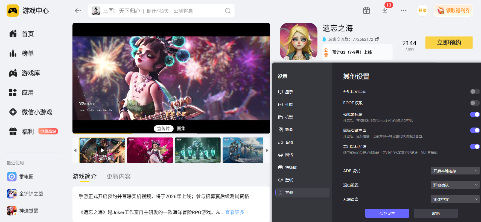The height and width of the screenshot is (222, 481).
Task: Click the 遗忘之海 game avatar icon
Action: tap(298, 42)
